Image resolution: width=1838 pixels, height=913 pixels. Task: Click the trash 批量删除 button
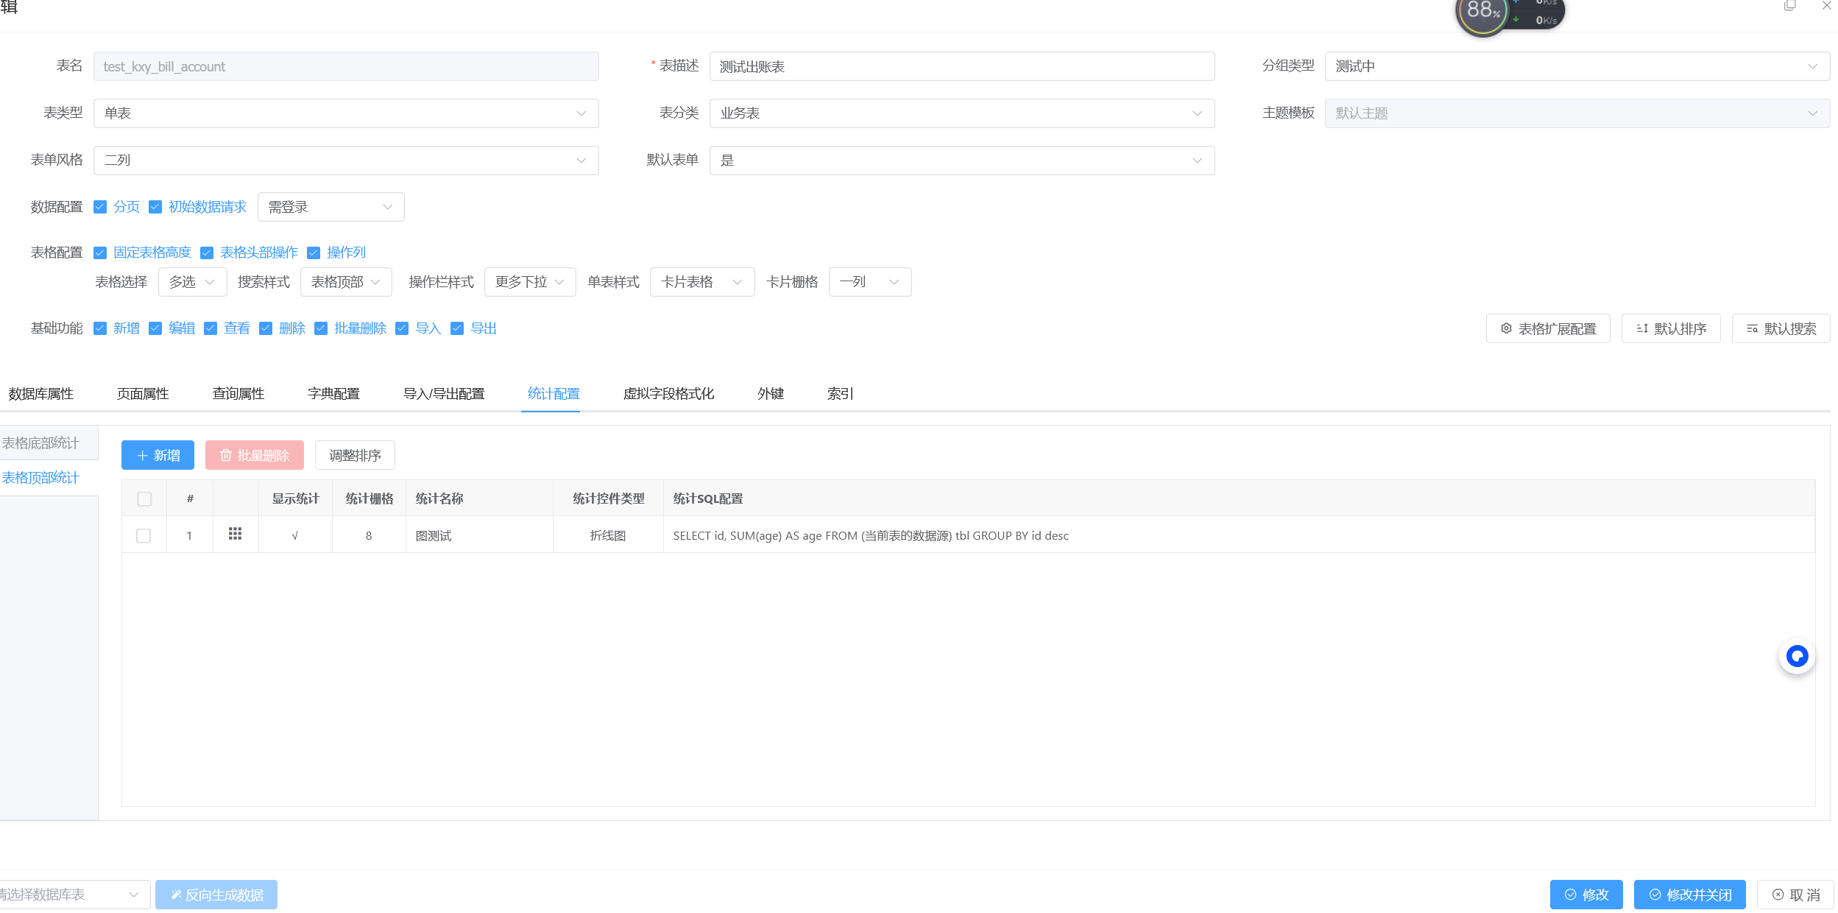click(255, 456)
